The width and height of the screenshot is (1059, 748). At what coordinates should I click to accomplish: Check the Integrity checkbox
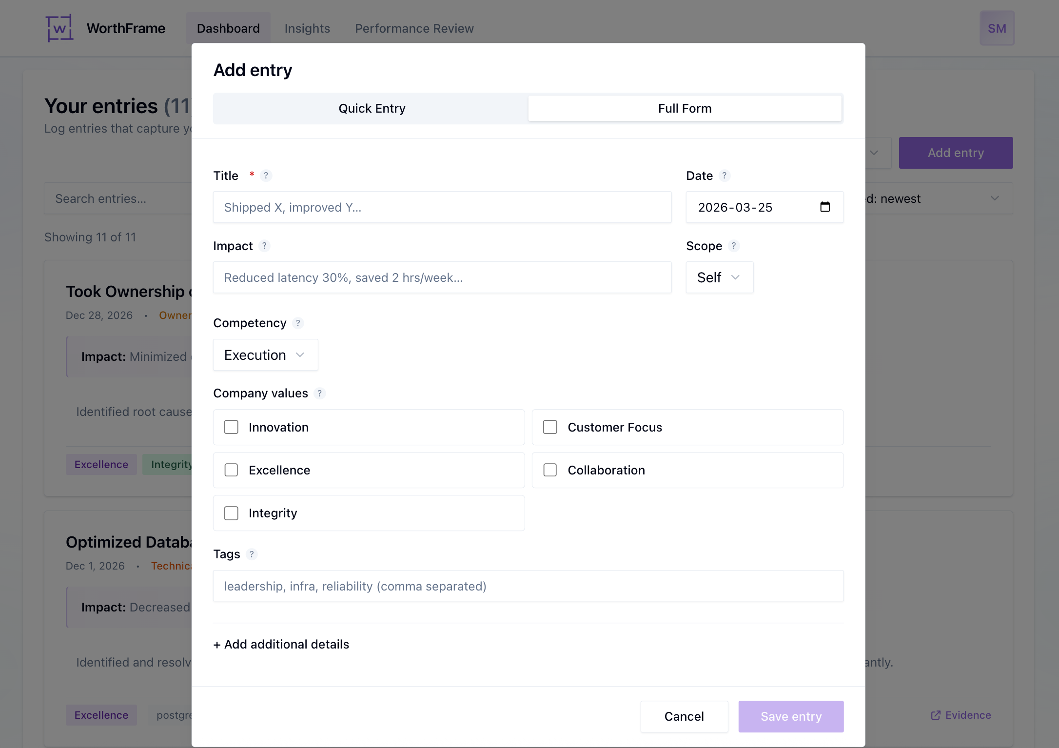tap(231, 513)
